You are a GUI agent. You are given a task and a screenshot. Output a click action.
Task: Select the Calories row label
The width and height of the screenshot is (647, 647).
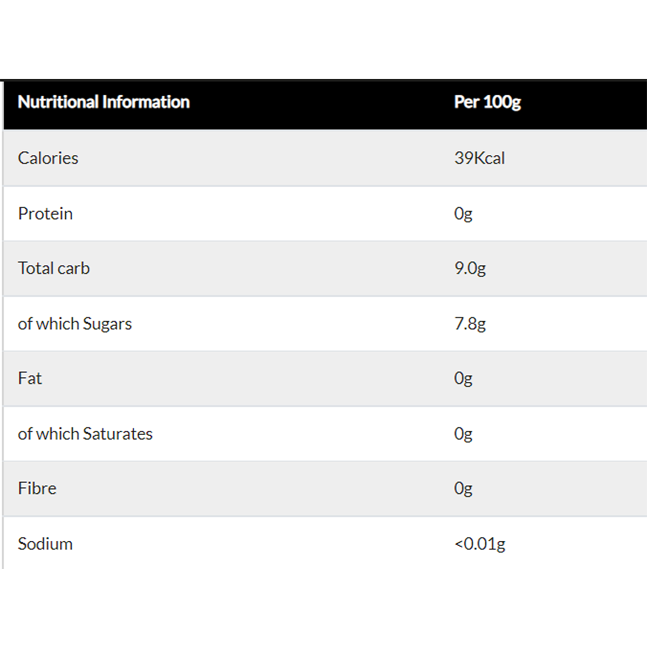point(48,158)
